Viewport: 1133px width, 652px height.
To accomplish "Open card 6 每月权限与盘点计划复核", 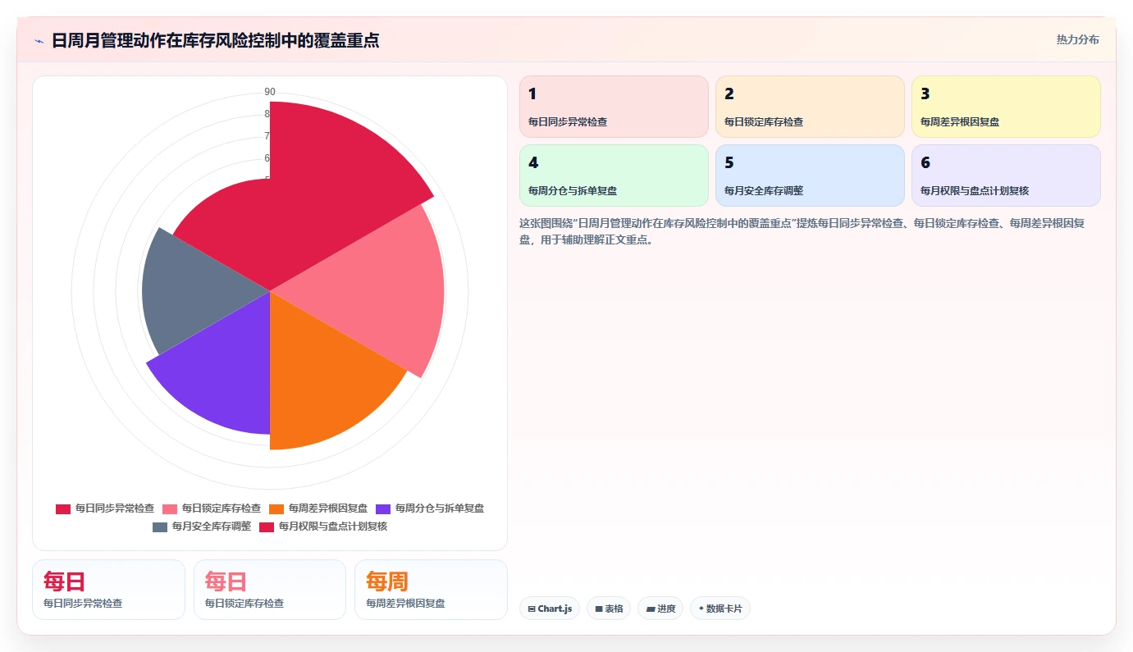I will click(1006, 176).
